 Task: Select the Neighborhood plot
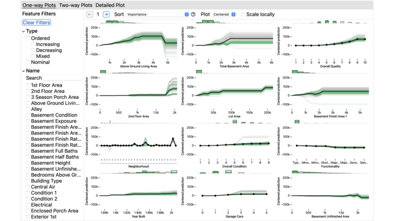click(132, 144)
